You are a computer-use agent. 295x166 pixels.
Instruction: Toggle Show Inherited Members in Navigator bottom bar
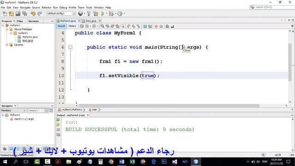pos(5,148)
